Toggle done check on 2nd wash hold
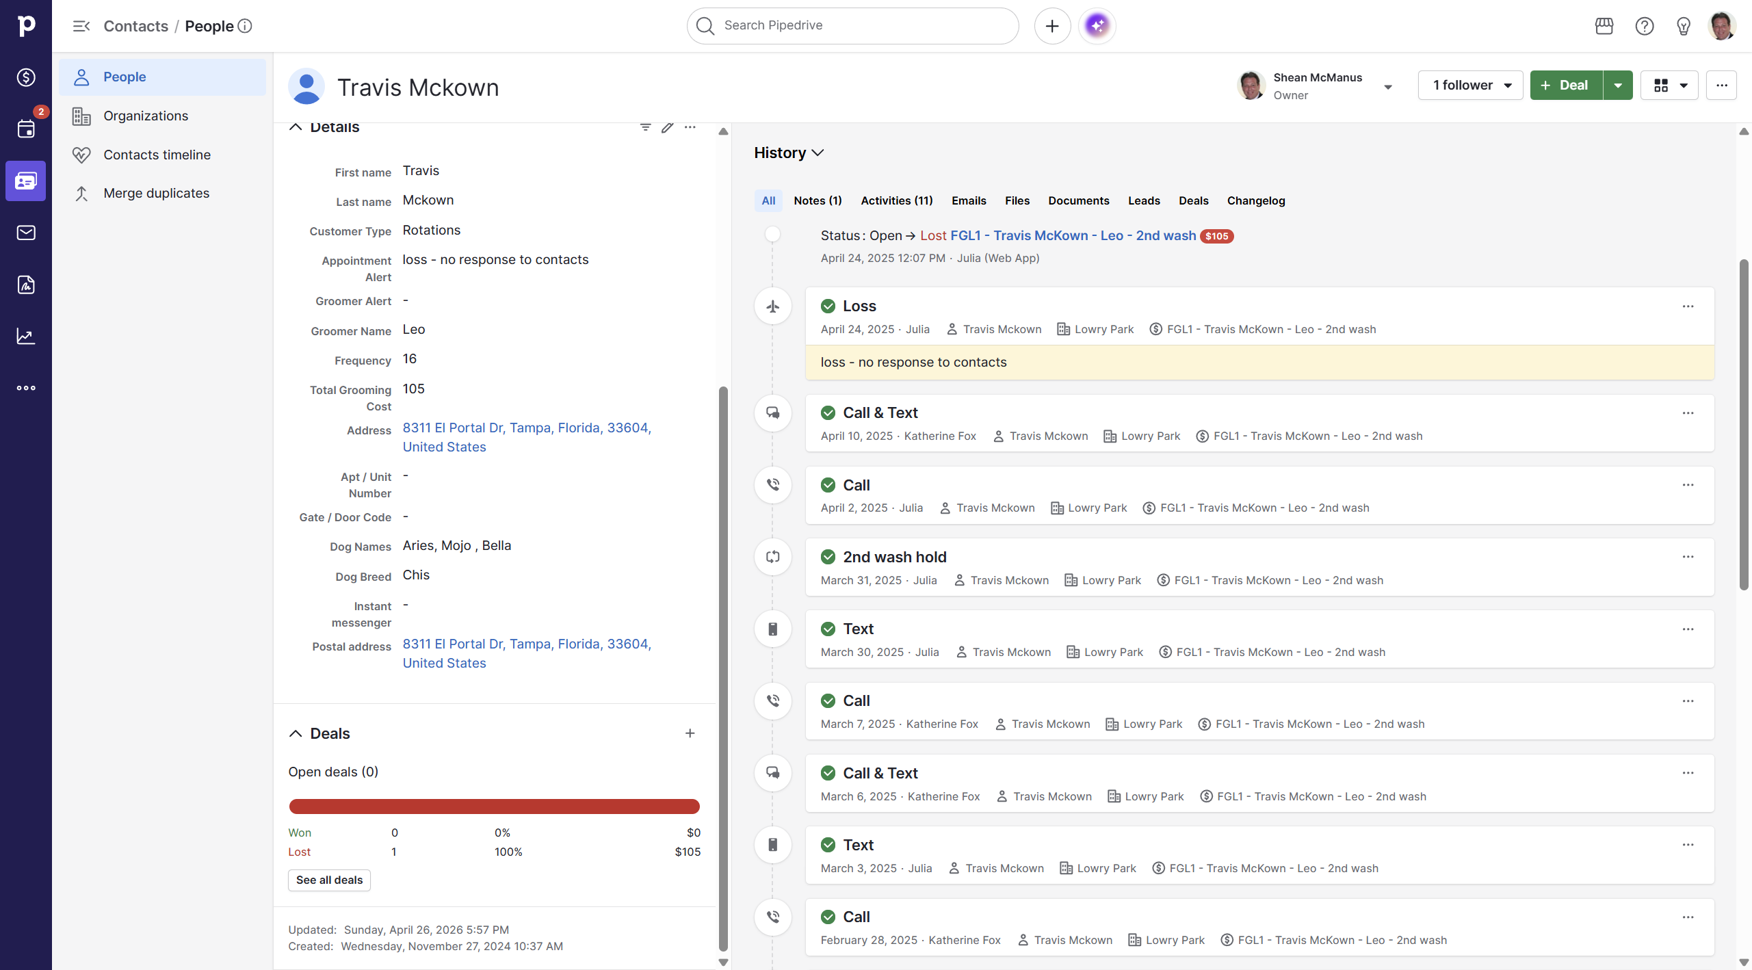This screenshot has width=1752, height=970. tap(828, 557)
